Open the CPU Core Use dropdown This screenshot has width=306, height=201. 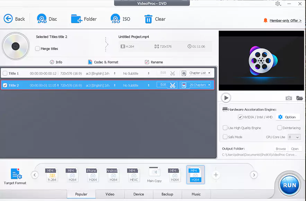pyautogui.click(x=294, y=137)
